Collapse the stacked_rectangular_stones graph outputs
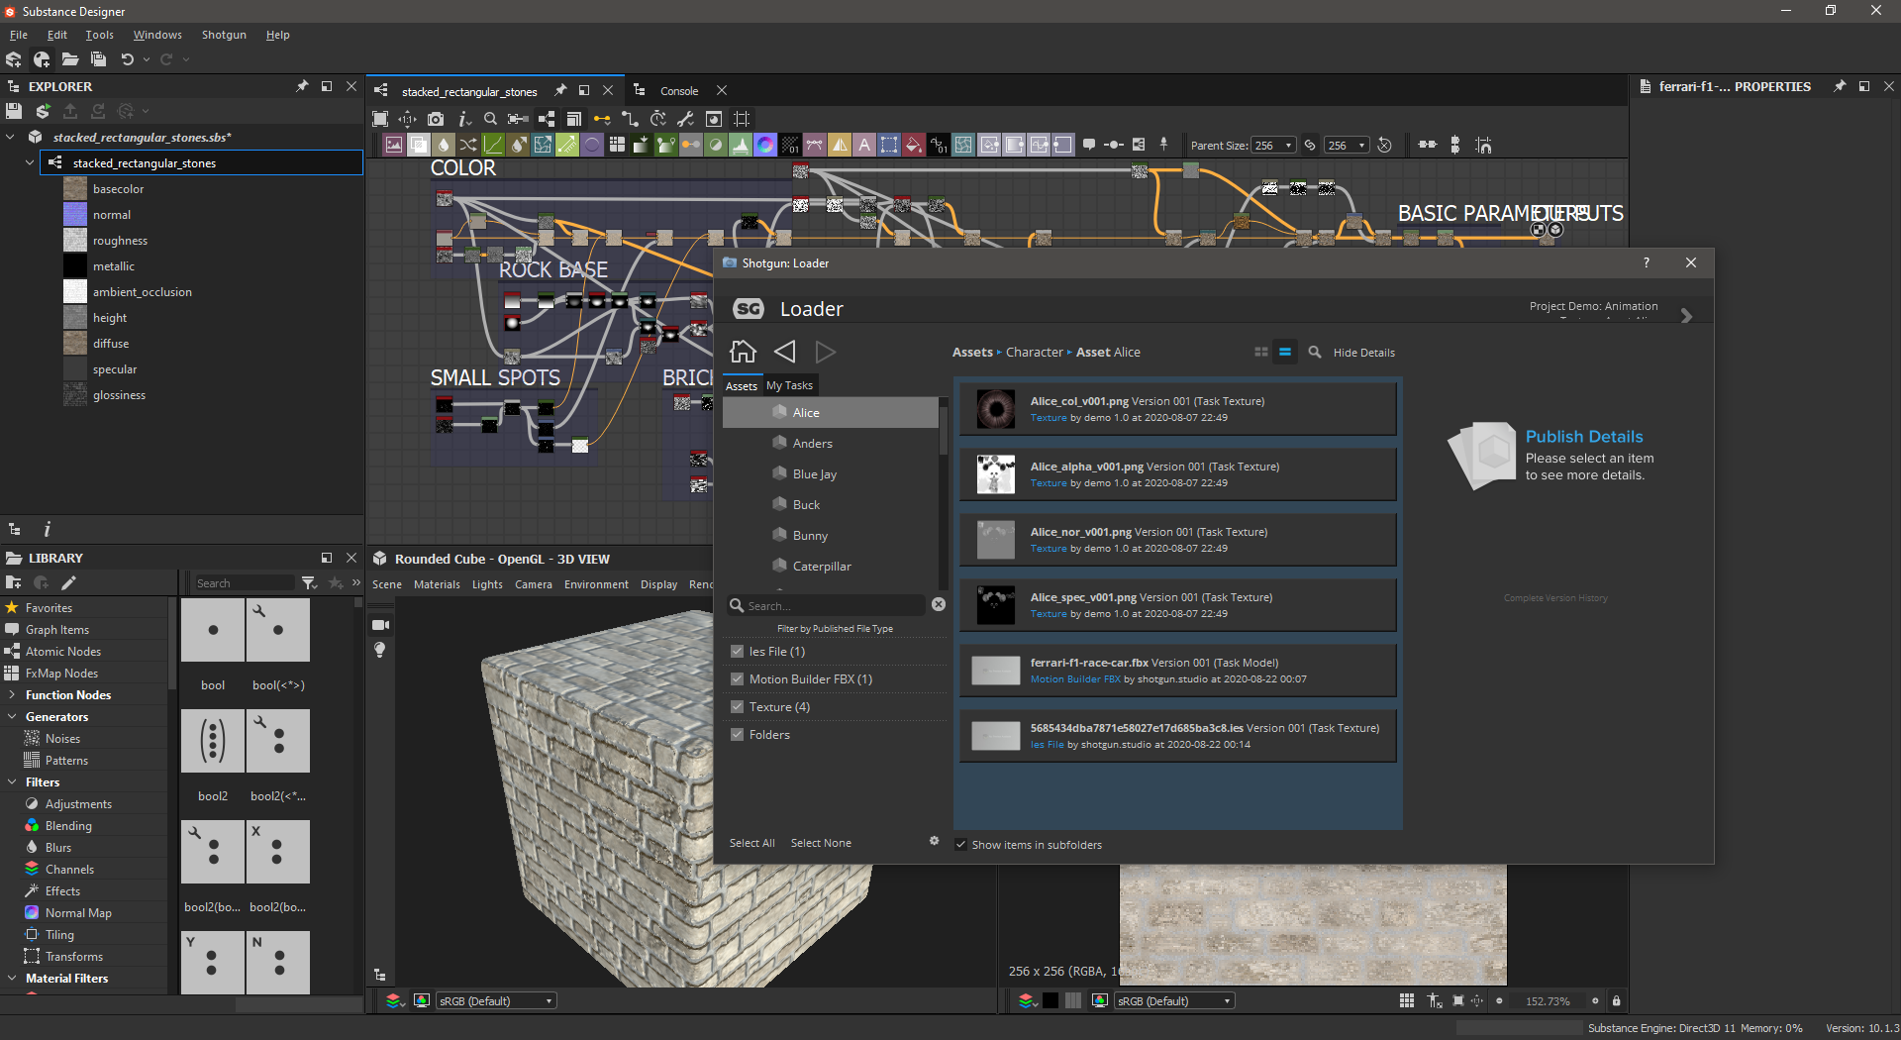 point(30,162)
